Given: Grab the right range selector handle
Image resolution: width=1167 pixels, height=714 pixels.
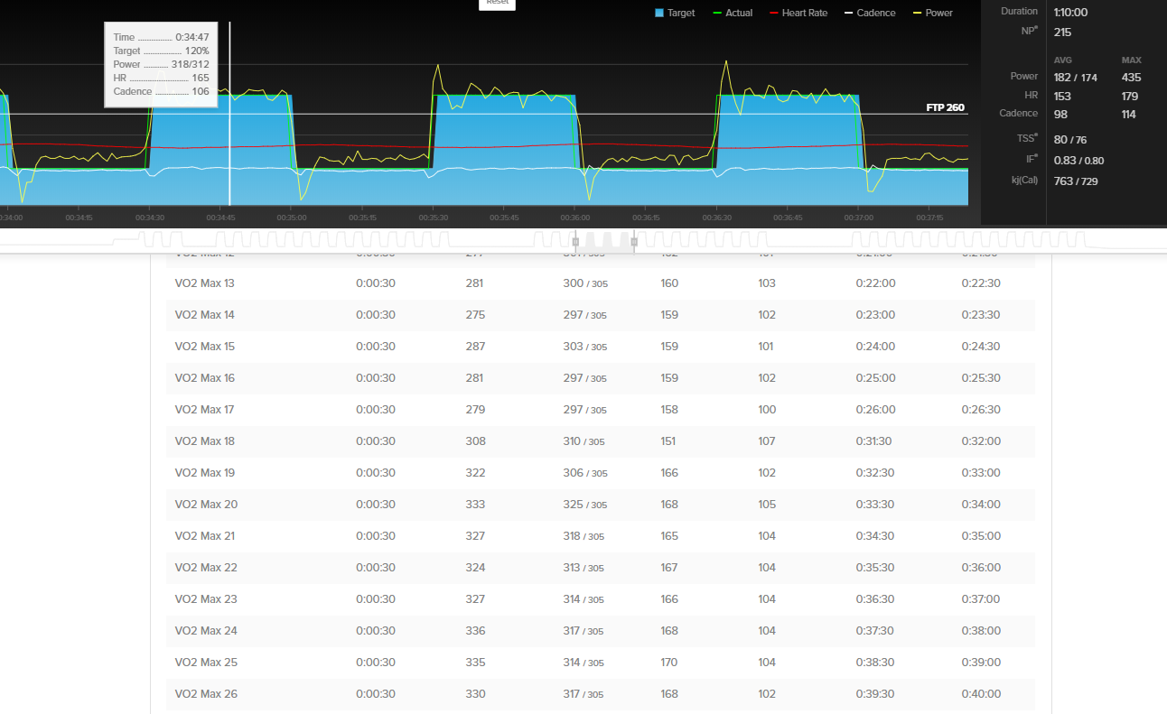Looking at the screenshot, I should coord(633,242).
